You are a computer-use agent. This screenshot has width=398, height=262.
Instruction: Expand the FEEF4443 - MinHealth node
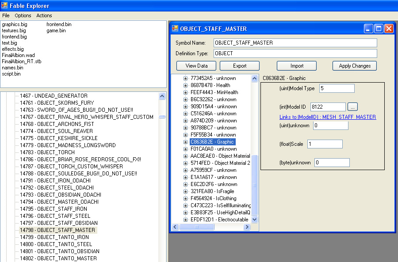click(186, 92)
